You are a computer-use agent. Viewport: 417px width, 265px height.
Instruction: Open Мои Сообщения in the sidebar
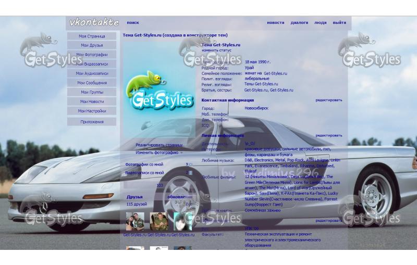point(92,83)
